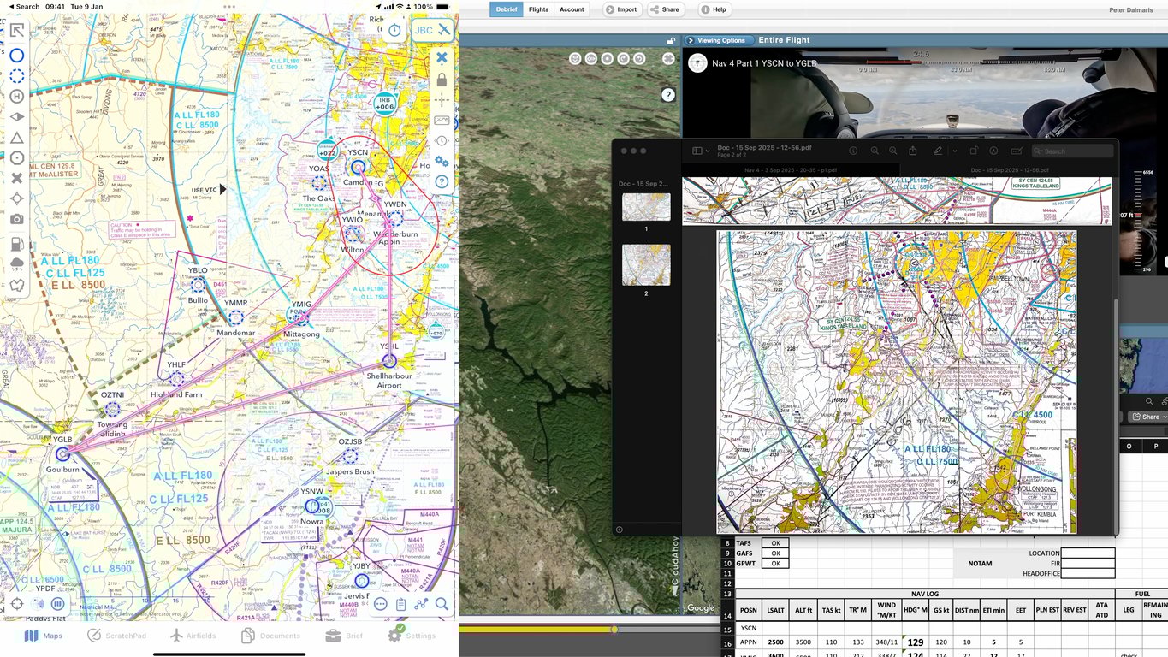1168x657 pixels.
Task: Open the map search magnifier
Action: pyautogui.click(x=442, y=604)
